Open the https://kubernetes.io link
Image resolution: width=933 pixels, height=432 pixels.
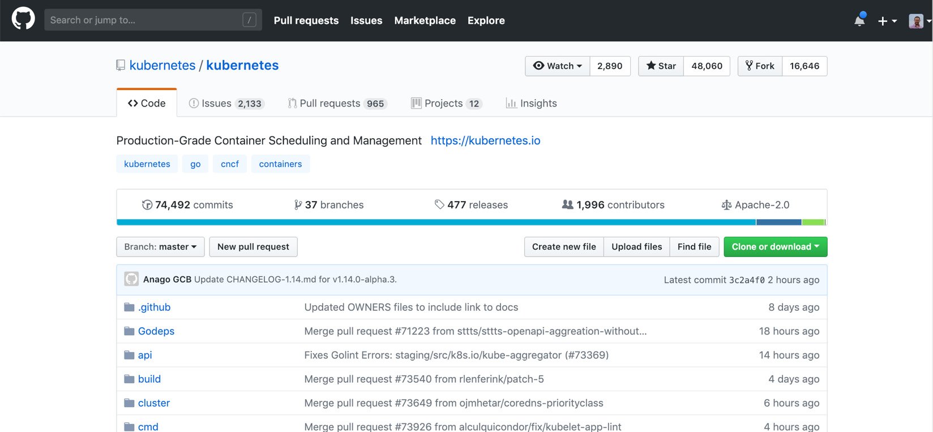pos(485,140)
